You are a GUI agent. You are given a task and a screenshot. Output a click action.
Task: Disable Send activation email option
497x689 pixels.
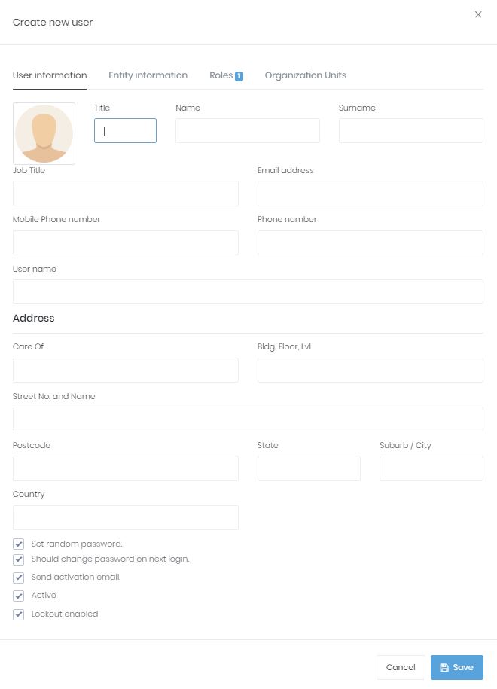(x=19, y=578)
